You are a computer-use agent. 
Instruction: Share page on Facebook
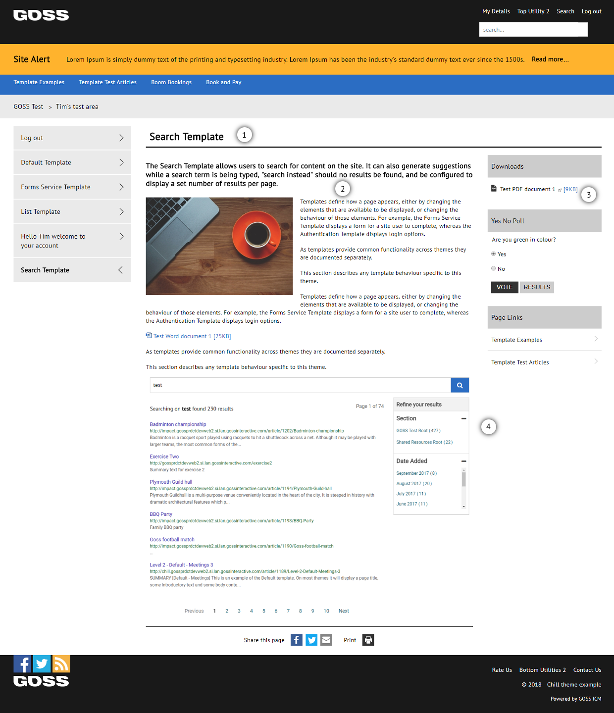pos(296,640)
